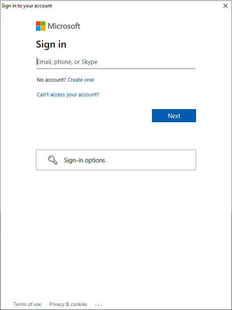
Task: Open the ellipsis more options in footer
Action: 98,305
